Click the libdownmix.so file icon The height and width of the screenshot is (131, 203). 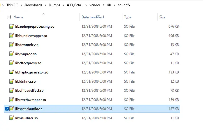[x=11, y=45]
